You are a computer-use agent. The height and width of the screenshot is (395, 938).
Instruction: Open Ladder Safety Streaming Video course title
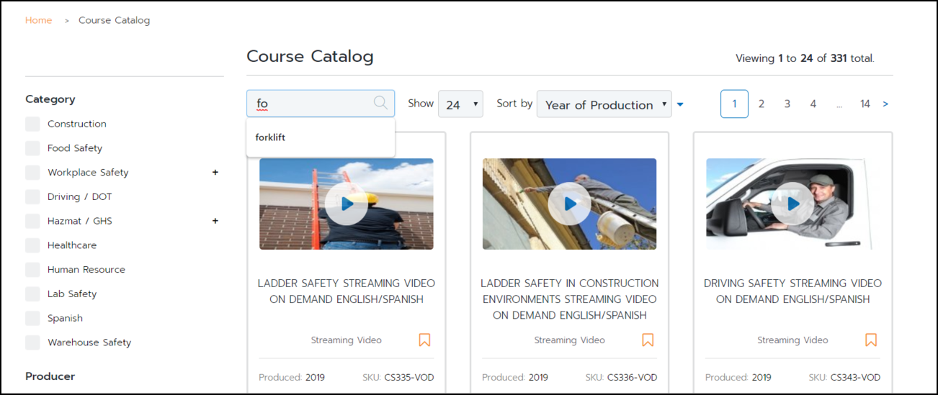347,291
